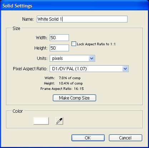
Task: Click the 'Lock Aspect Ratio to 1:1' label text
Action: tap(96, 44)
